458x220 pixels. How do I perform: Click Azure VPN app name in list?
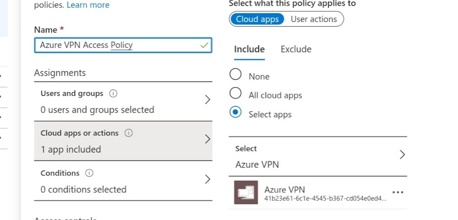pos(285,190)
